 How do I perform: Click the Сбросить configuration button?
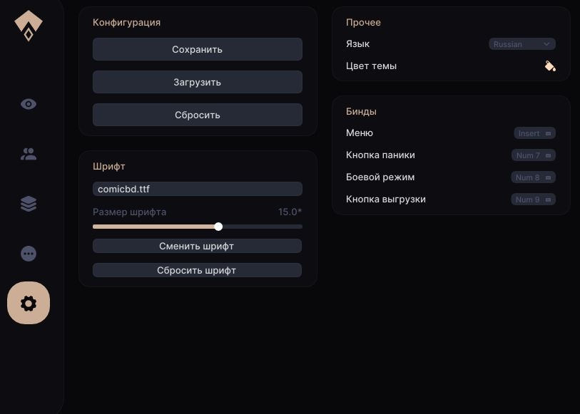197,115
